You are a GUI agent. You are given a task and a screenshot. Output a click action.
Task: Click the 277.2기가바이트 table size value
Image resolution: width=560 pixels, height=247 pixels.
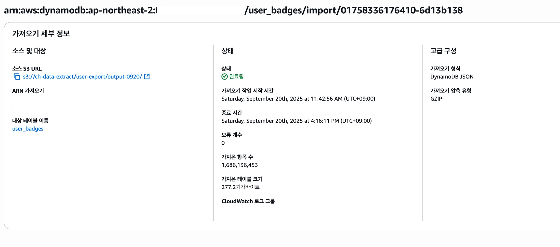[240, 187]
